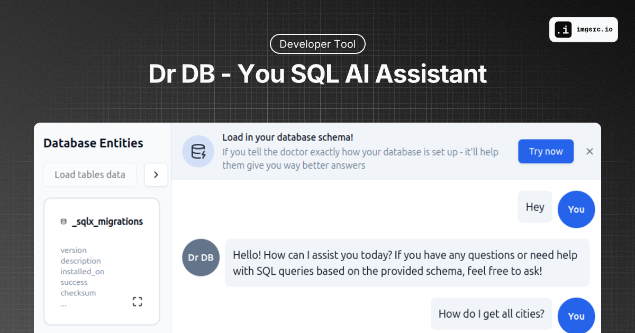Select the description column name

[x=80, y=261]
